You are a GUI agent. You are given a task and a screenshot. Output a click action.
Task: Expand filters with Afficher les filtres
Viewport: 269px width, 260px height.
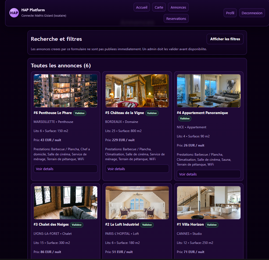[225, 39]
